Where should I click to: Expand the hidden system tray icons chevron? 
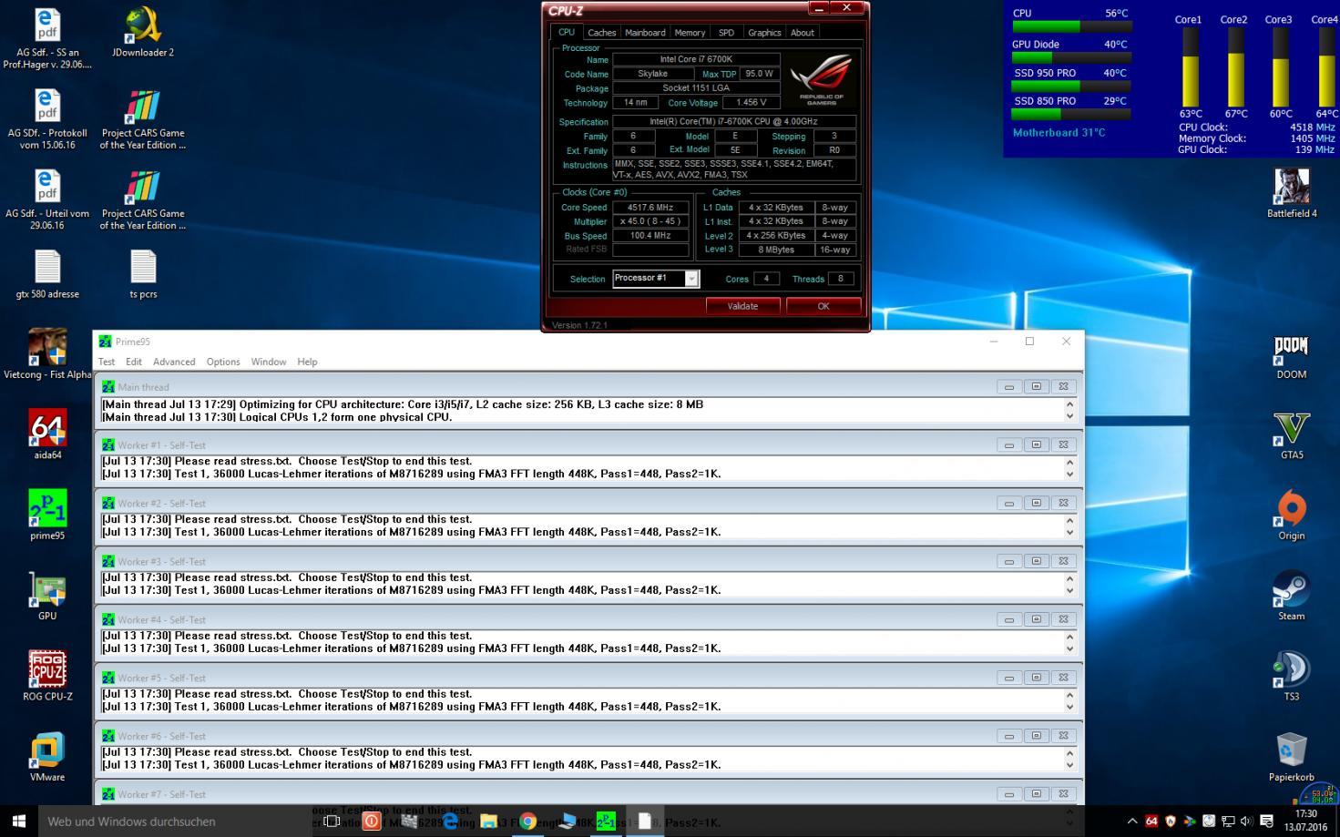[1132, 821]
